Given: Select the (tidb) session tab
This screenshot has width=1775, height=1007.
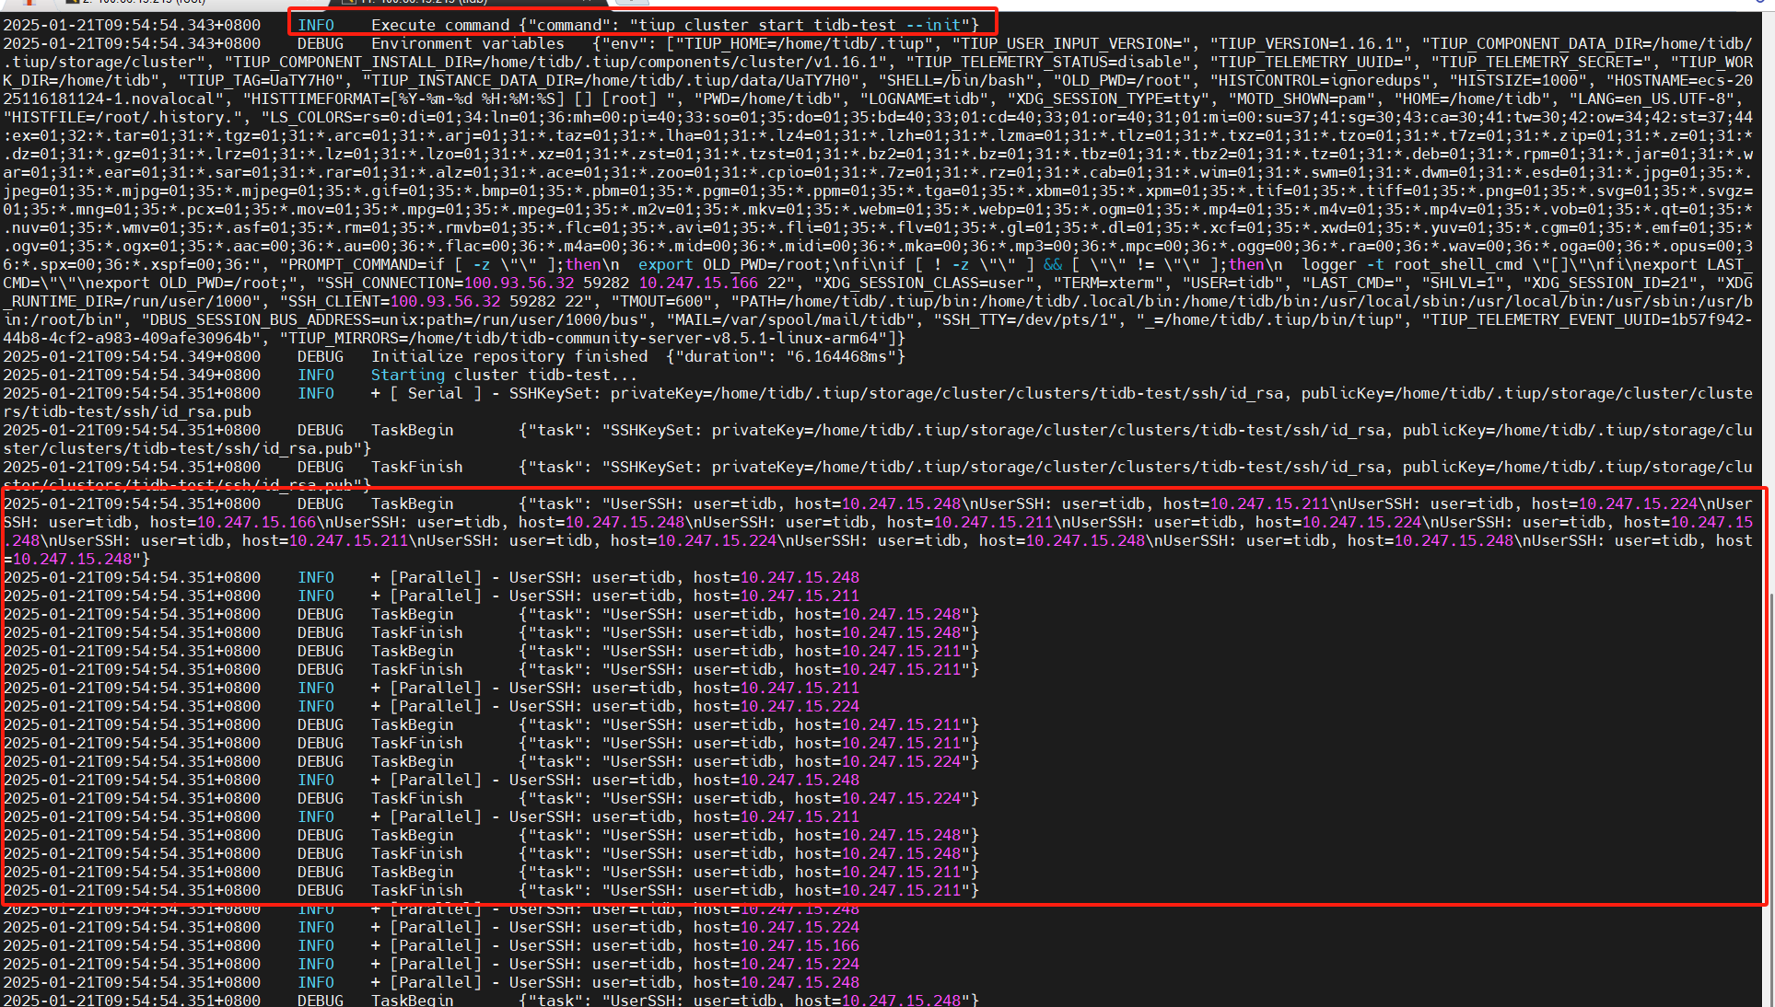Looking at the screenshot, I should click(x=424, y=2).
